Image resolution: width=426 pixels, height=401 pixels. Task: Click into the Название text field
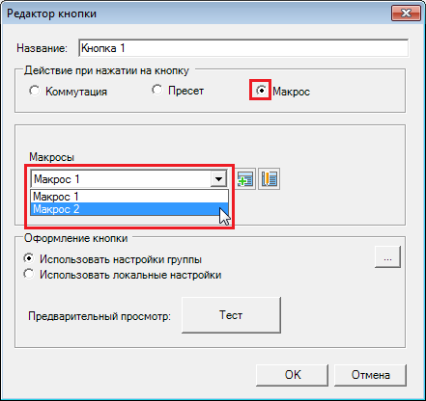243,48
